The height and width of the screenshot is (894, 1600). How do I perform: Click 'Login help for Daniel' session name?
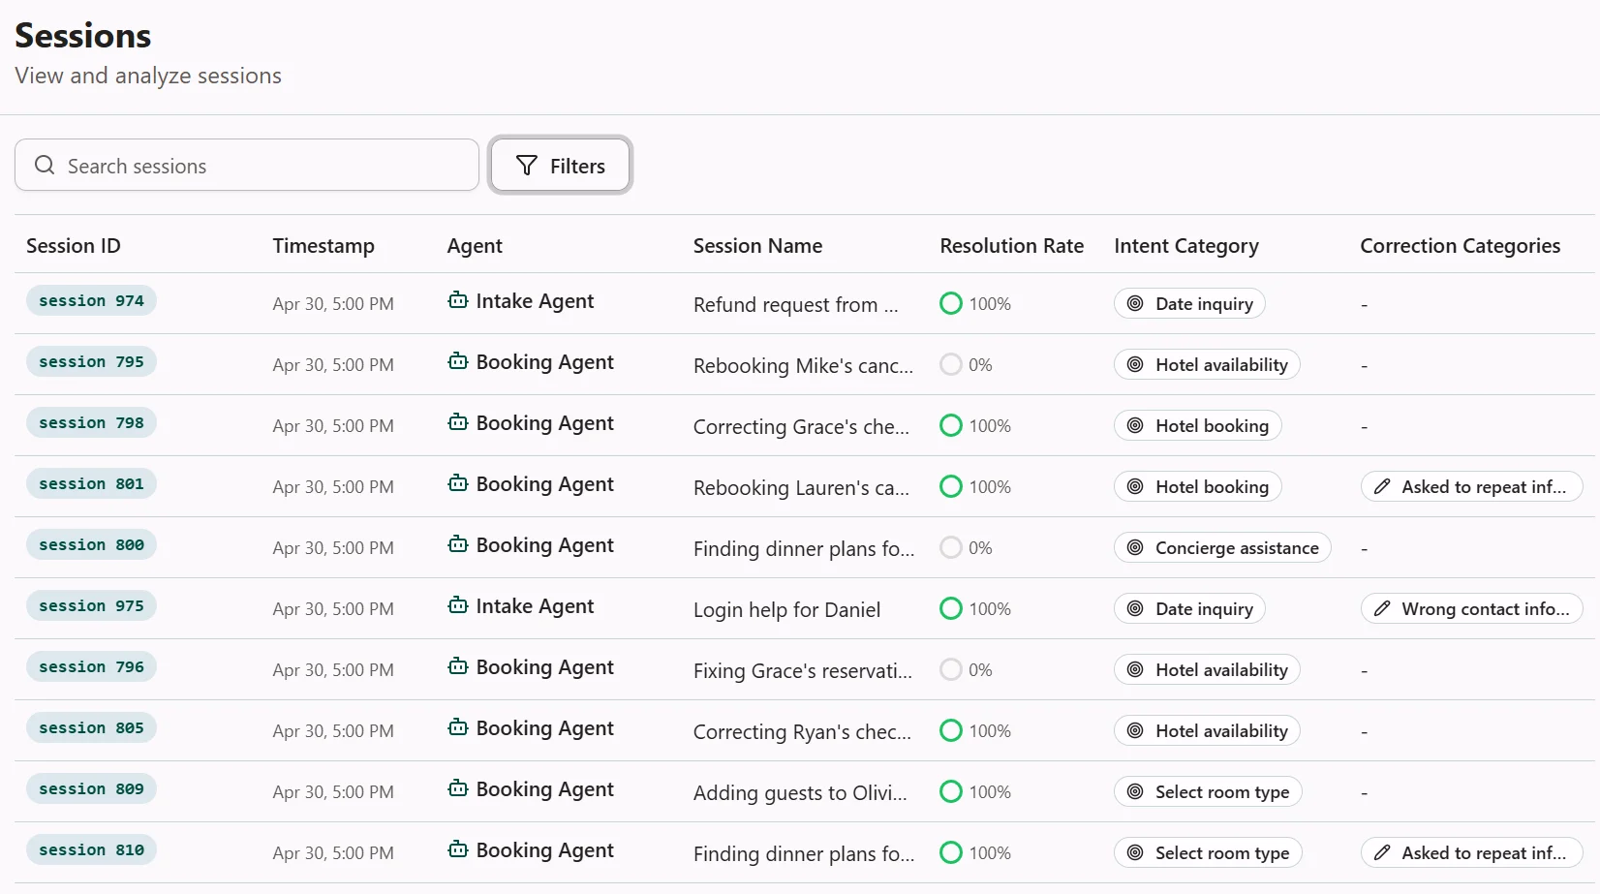786,609
